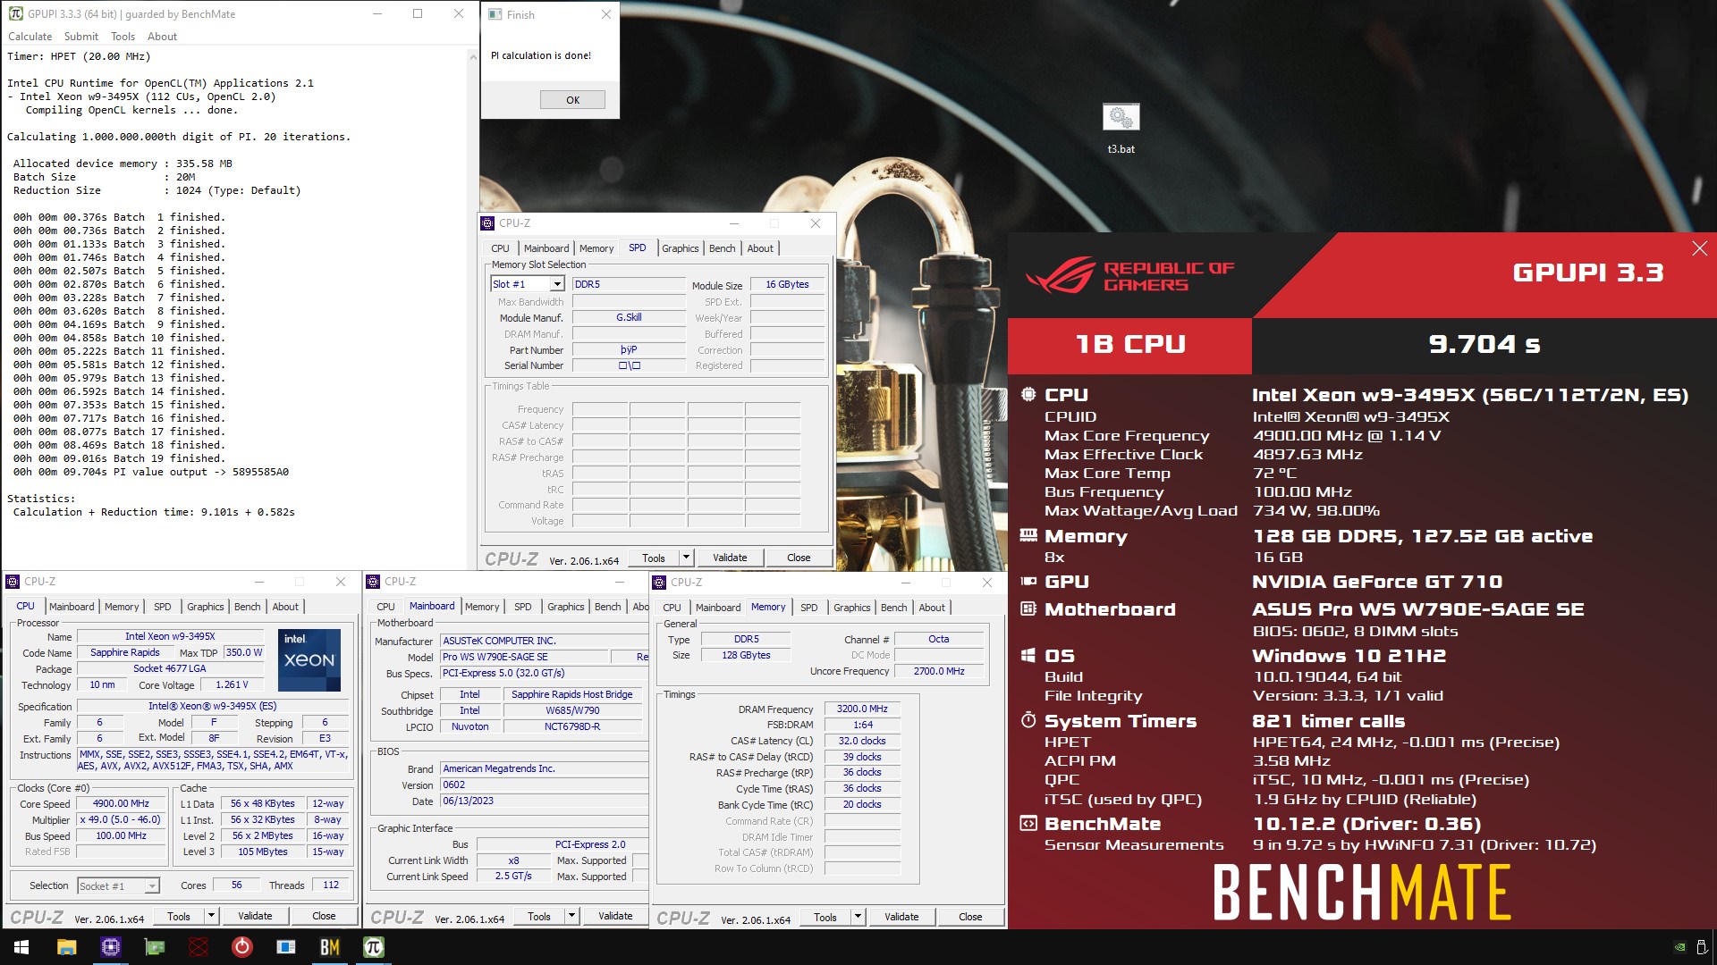The image size is (1717, 965).
Task: Click the DRAM Frequency 3200.0 MHz field
Action: (862, 709)
